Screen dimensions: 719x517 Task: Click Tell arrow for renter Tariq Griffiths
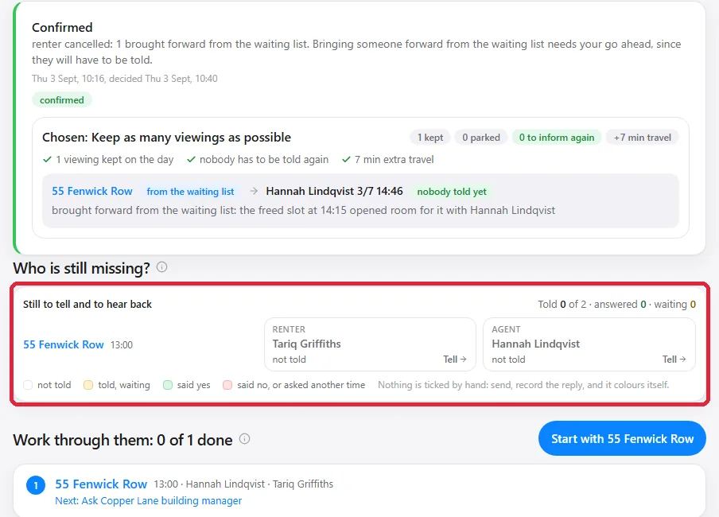(x=455, y=360)
